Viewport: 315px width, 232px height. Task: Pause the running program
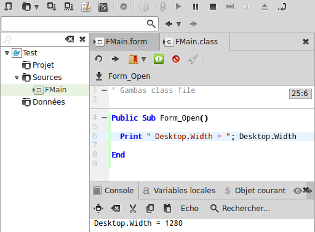[x=196, y=7]
